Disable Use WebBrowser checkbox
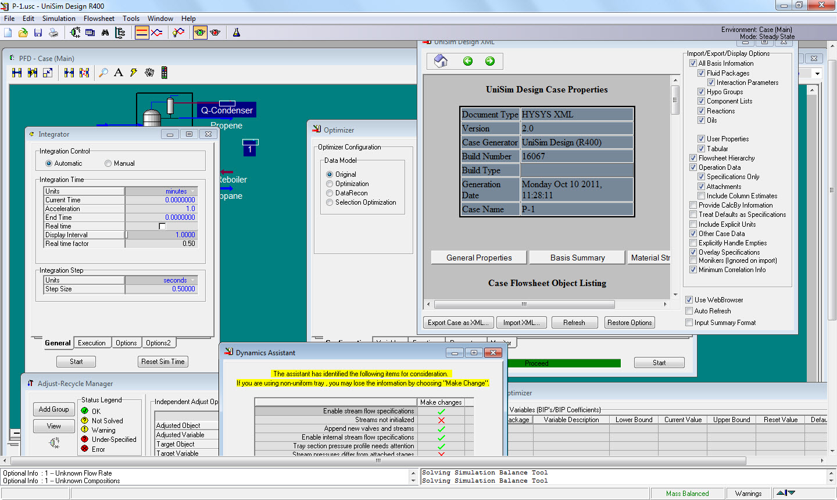 pos(689,300)
